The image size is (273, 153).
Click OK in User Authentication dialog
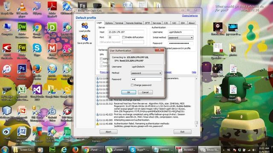(x=128, y=92)
